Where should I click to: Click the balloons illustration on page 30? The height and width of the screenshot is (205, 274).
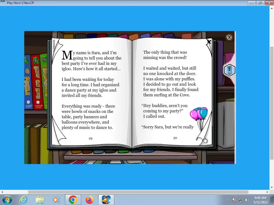199,119
